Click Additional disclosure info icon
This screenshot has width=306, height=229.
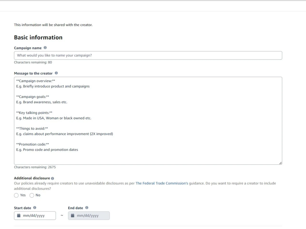pos(52,178)
